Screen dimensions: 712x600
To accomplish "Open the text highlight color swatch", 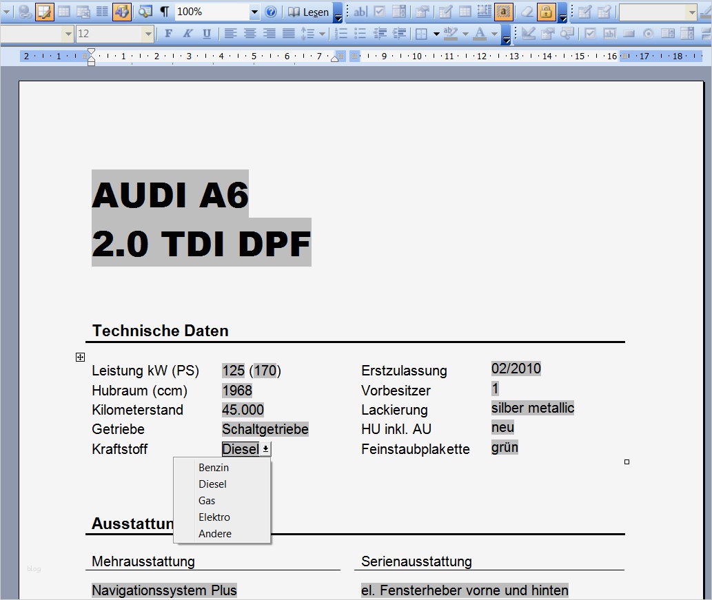I will click(449, 33).
